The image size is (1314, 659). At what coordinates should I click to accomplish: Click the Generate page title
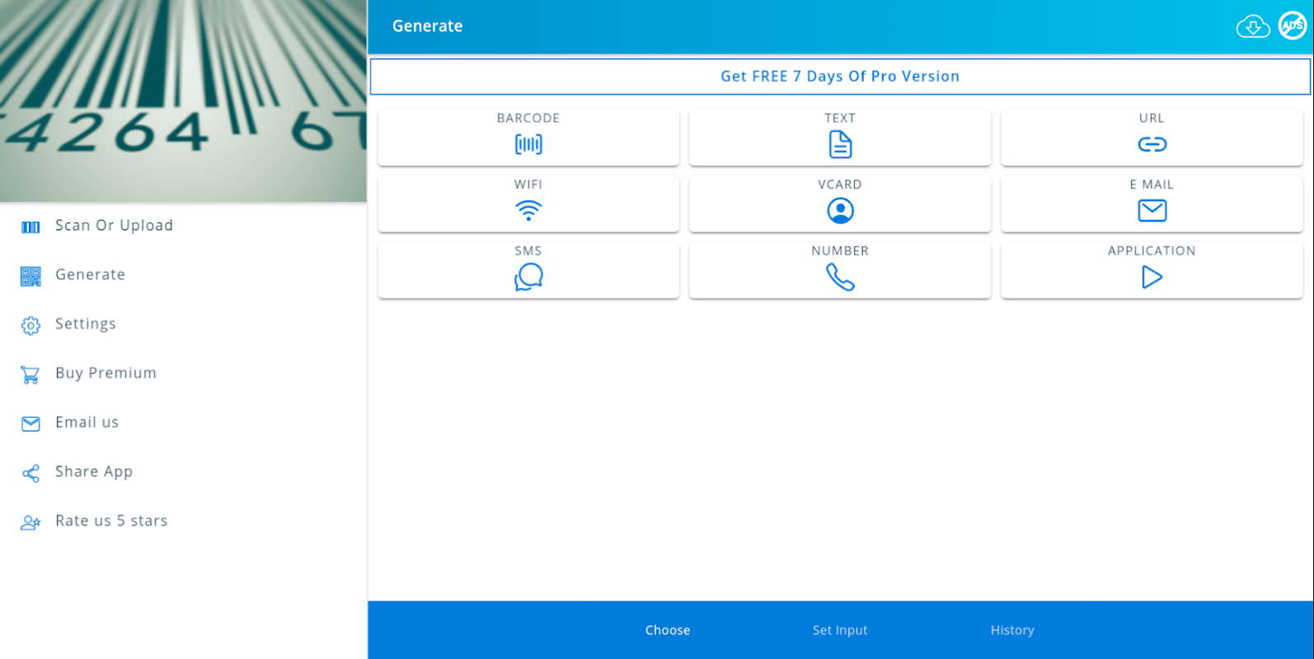427,26
